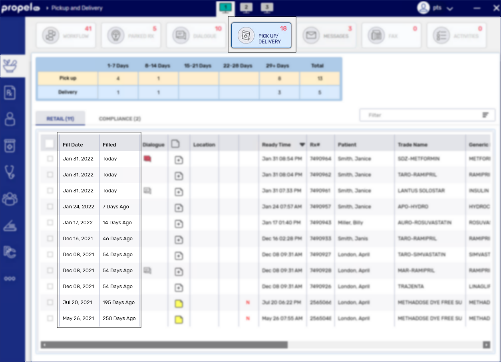Image resolution: width=501 pixels, height=362 pixels.
Task: Click into the Filter text field
Action: (419, 115)
